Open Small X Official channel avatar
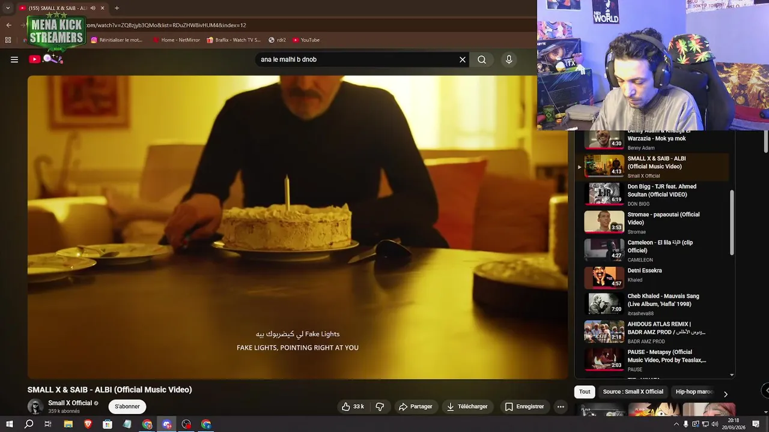 (35, 406)
